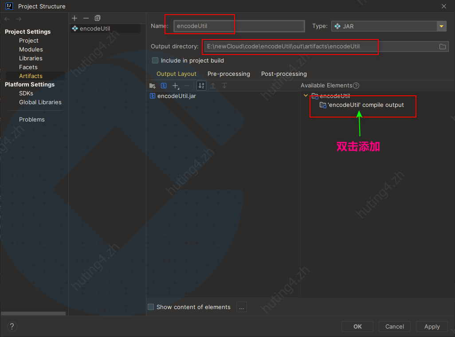Screen dimensions: 455x337
Task: Open Libraries settings section
Action: (x=31, y=59)
